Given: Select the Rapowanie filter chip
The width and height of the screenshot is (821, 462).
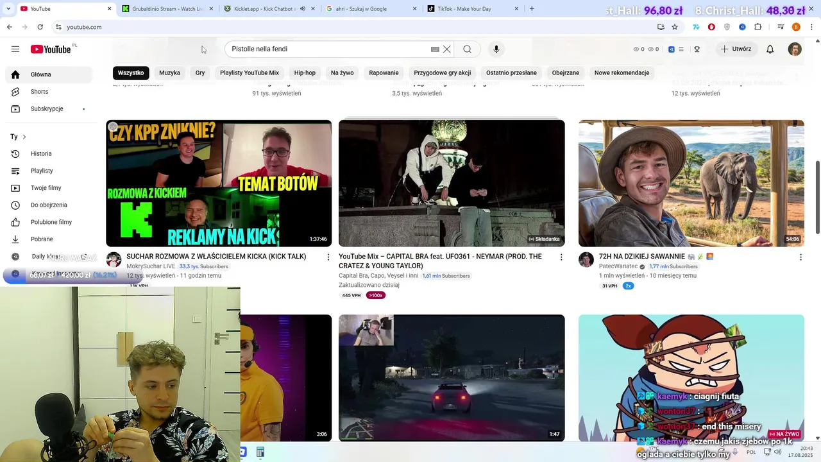Looking at the screenshot, I should [x=384, y=73].
